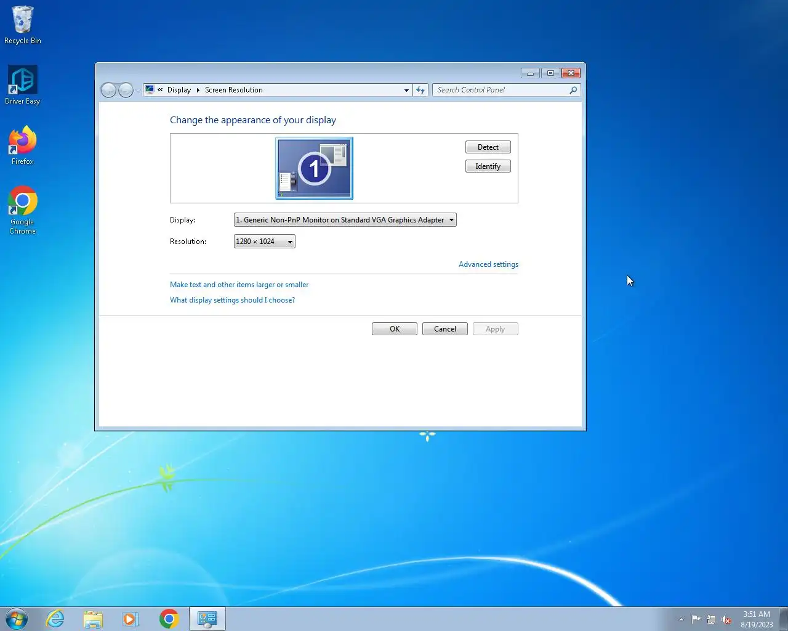Launch Chrome from the taskbar
788x631 pixels.
[x=169, y=619]
